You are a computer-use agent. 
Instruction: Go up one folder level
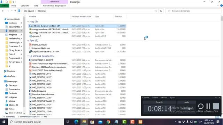click(15, 11)
